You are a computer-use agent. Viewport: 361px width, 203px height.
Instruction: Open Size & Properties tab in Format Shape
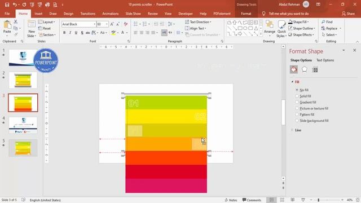[x=315, y=69]
